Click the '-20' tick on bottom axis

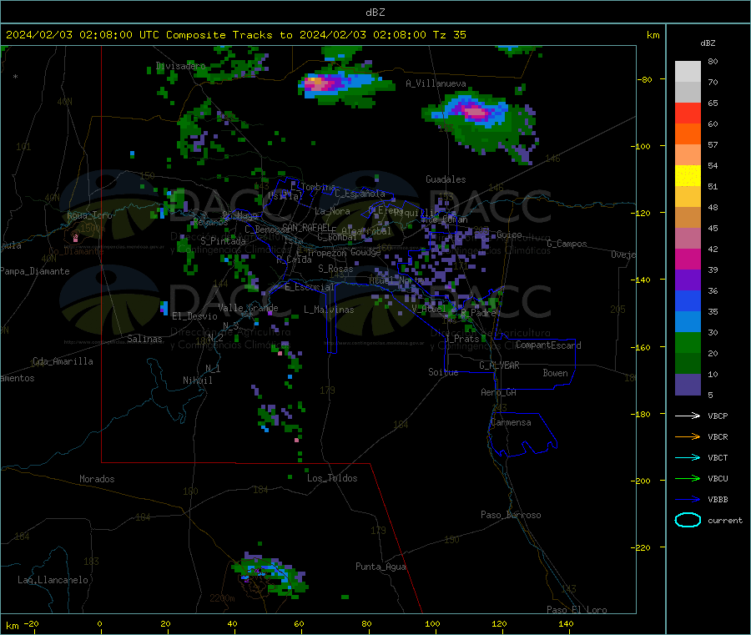(32, 623)
